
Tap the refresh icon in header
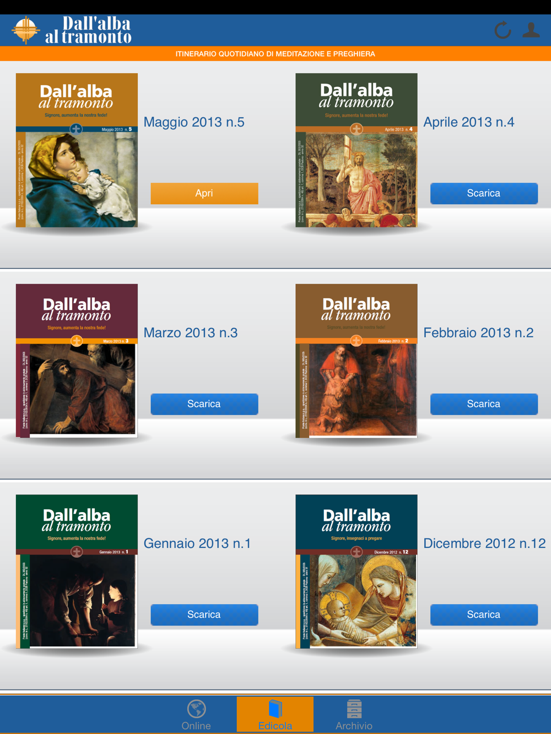(x=503, y=30)
